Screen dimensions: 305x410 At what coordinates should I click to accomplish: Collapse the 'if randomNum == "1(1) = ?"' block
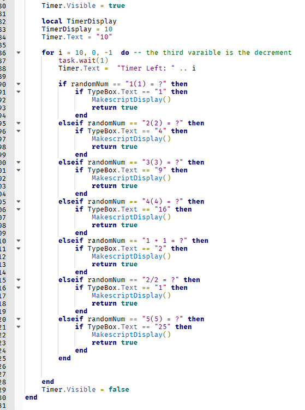tap(19, 84)
